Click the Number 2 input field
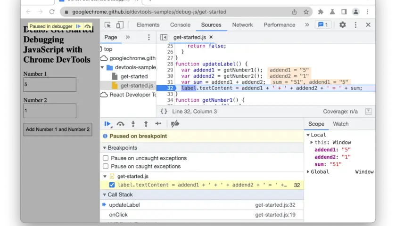 (50, 111)
